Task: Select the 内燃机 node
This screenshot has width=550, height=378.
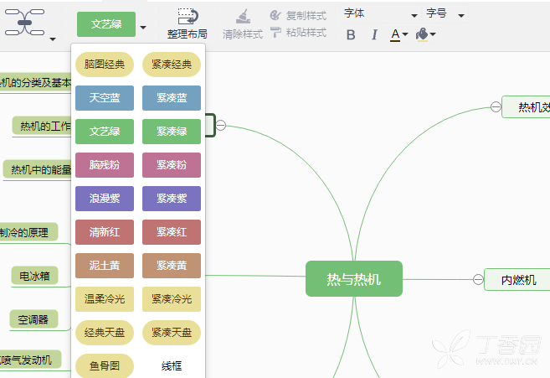Action: pyautogui.click(x=517, y=280)
